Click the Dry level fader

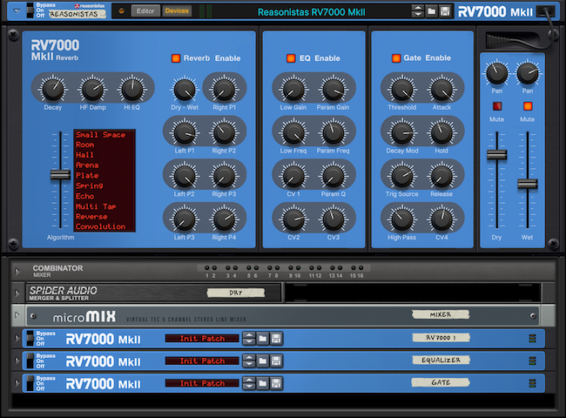(x=496, y=154)
